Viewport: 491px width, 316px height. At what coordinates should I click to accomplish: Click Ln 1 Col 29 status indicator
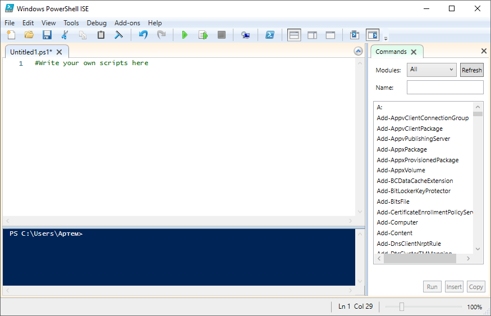pyautogui.click(x=355, y=306)
